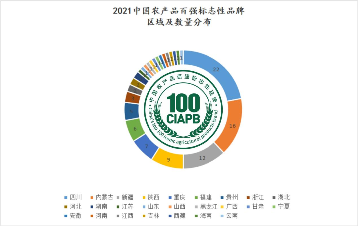Select the brown donut segment labeled 3
358x226 pixels.
pyautogui.click(x=133, y=98)
